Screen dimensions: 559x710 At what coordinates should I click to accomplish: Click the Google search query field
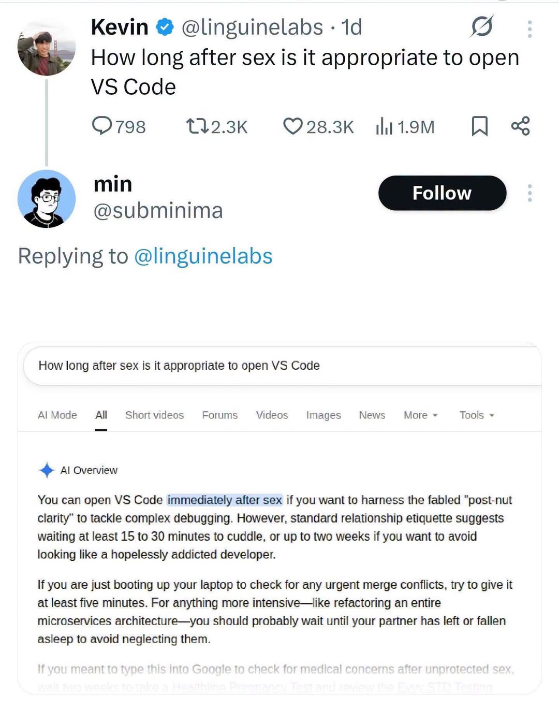282,366
